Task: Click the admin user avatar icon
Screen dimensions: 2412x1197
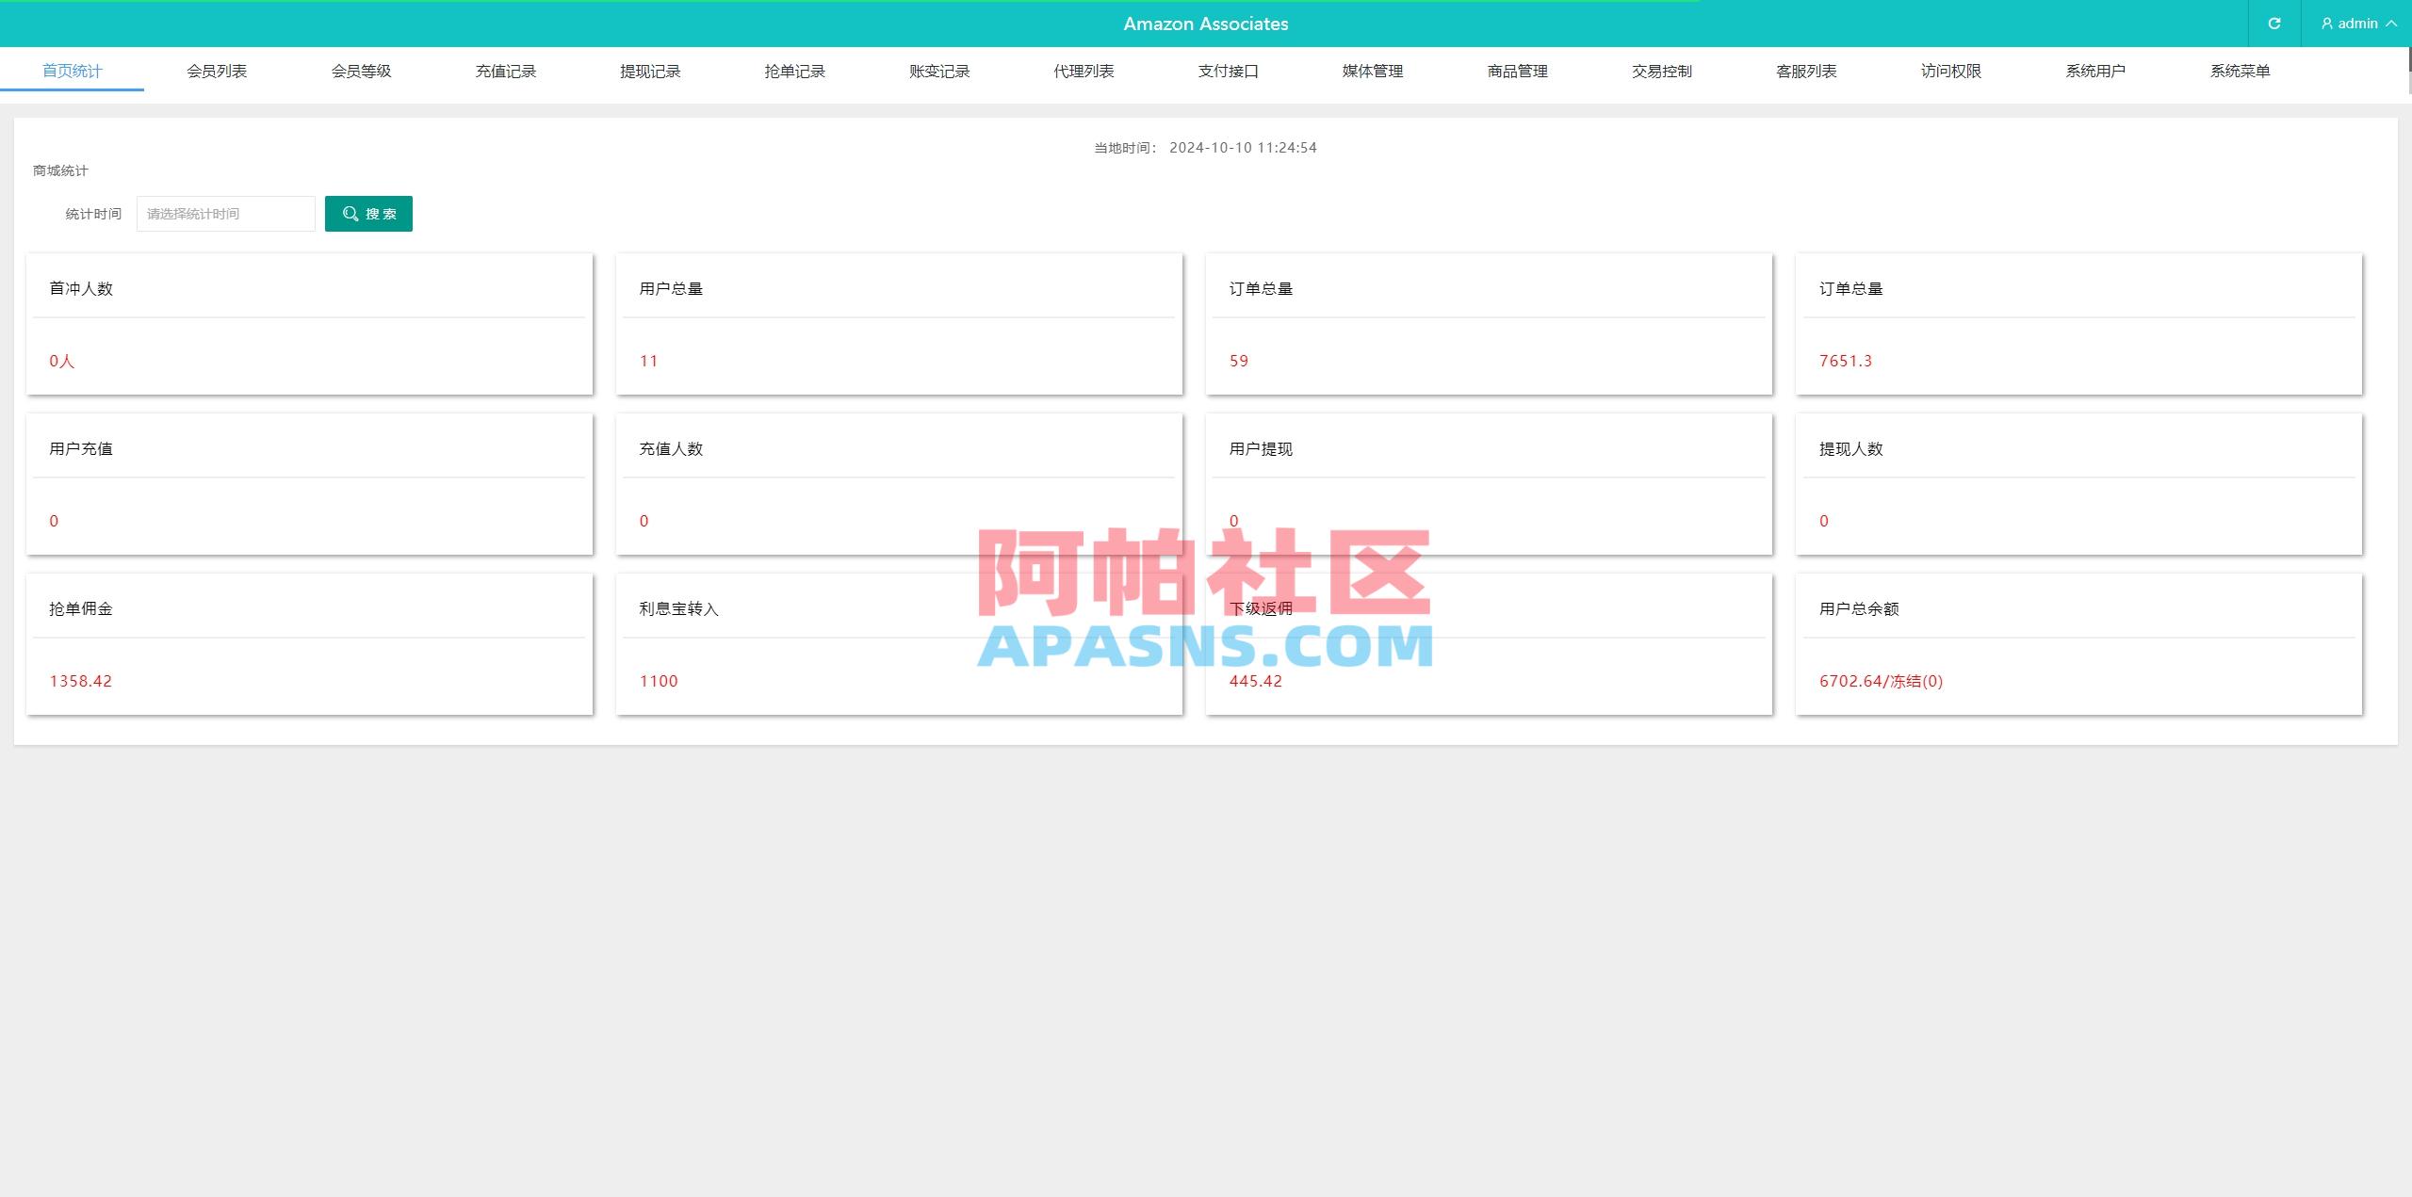Action: [x=2325, y=24]
